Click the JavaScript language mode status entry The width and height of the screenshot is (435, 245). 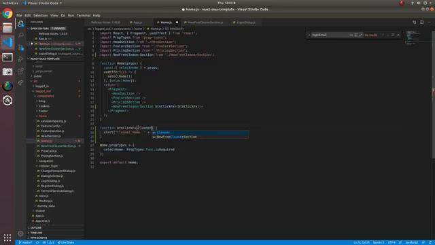pyautogui.click(x=412, y=242)
